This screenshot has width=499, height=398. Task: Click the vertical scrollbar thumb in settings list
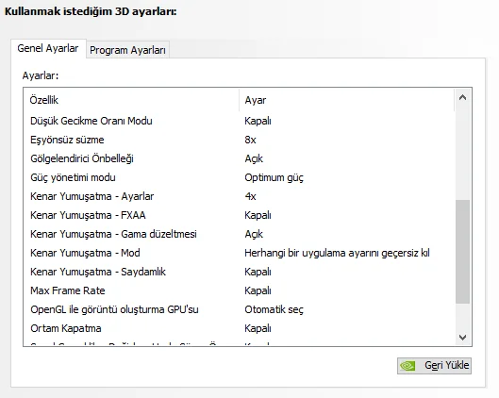[463, 251]
